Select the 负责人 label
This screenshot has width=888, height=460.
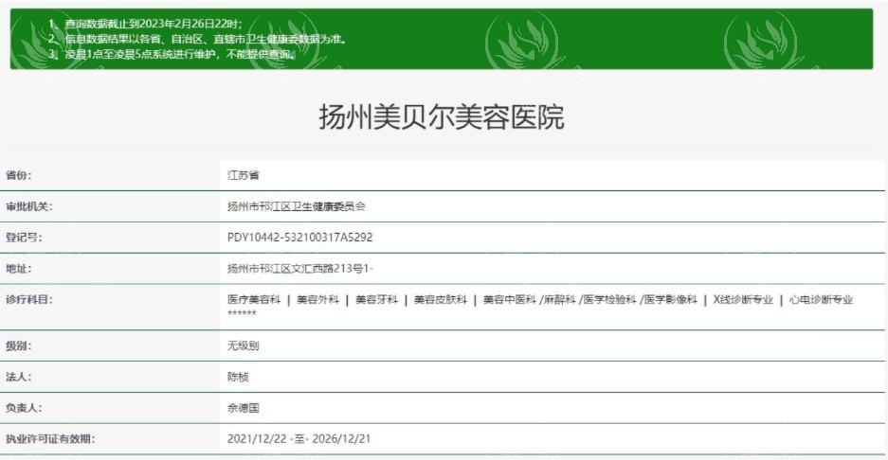point(24,408)
